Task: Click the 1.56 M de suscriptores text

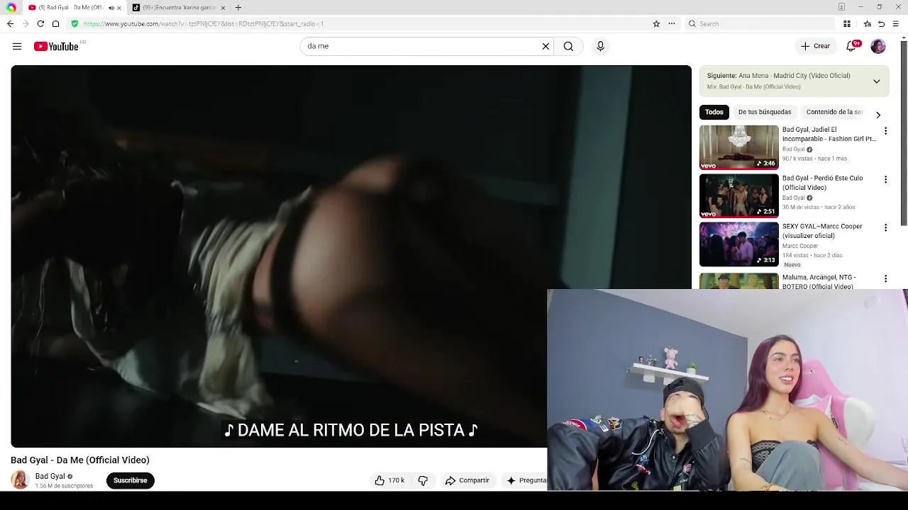Action: pyautogui.click(x=64, y=486)
